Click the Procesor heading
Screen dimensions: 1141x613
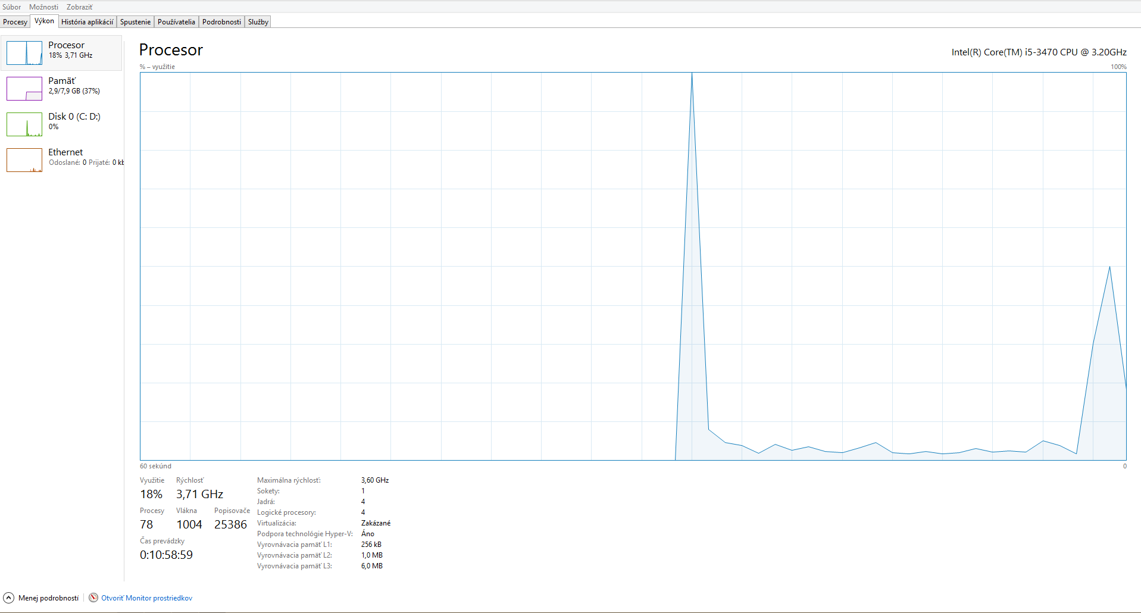click(171, 50)
